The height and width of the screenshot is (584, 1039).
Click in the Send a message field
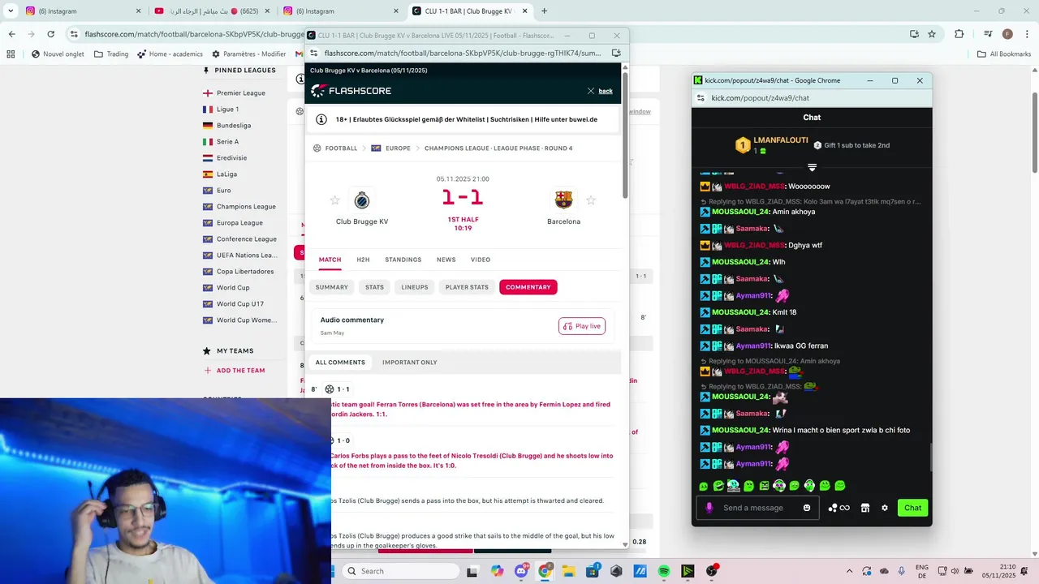click(759, 508)
